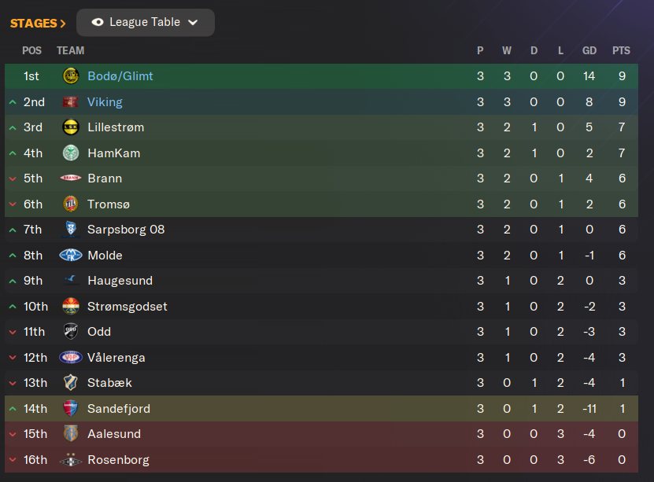Image resolution: width=654 pixels, height=482 pixels.
Task: Open the League Table view dropdown
Action: click(x=145, y=23)
